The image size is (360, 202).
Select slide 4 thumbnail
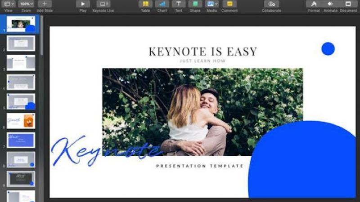tap(21, 82)
